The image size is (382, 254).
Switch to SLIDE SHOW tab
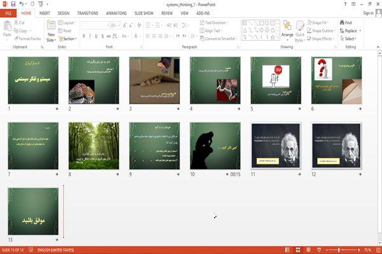coord(144,13)
